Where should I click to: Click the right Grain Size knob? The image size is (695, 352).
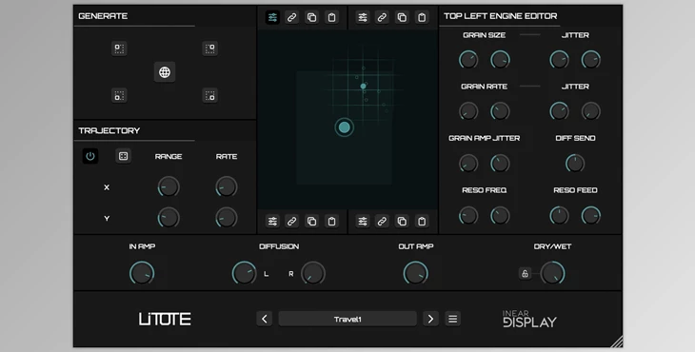click(x=500, y=60)
